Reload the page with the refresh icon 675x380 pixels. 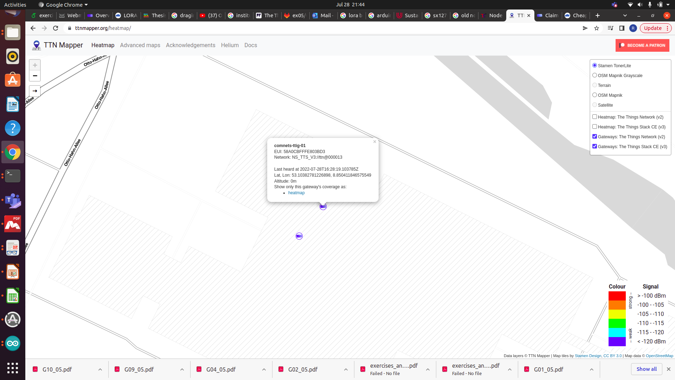point(56,28)
